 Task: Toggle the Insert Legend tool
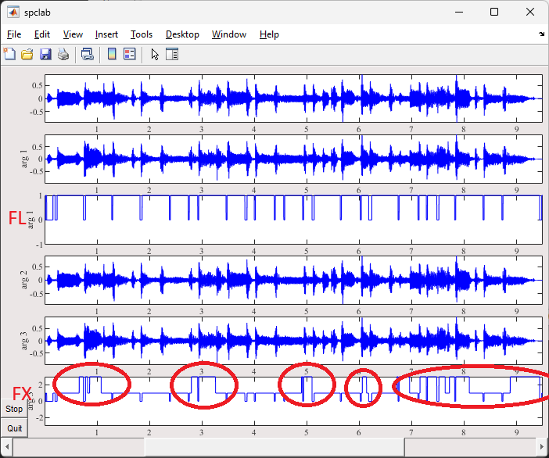pos(130,54)
